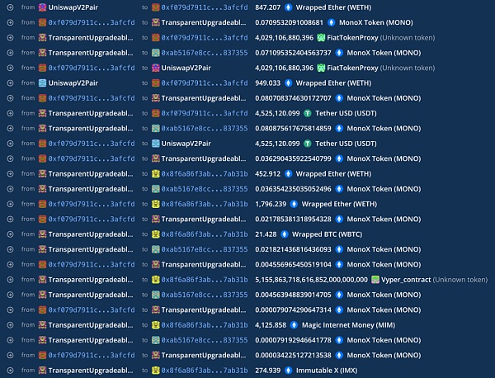Click the sender identicon in the 847.207 WETH row
Image resolution: width=495 pixels, height=378 pixels.
click(42, 7)
